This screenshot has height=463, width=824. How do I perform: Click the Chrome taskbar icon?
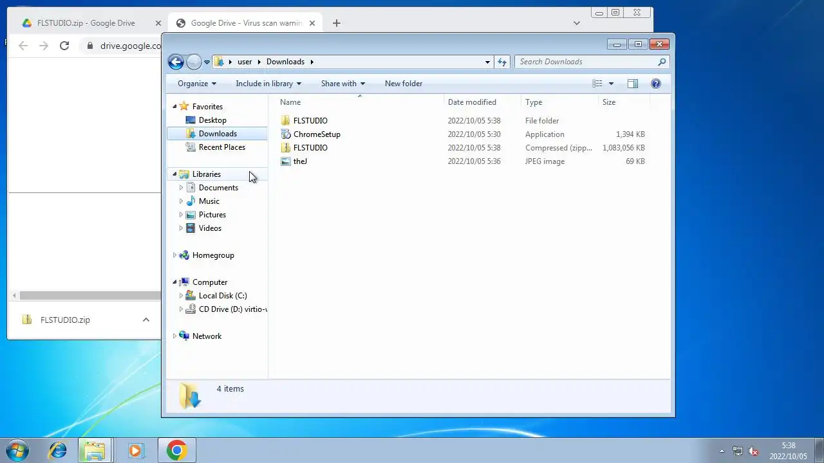pos(177,451)
